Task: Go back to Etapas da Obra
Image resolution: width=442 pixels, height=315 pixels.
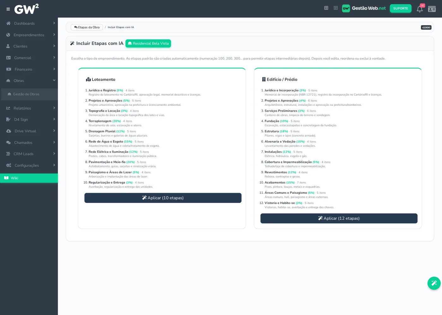Action: (87, 27)
